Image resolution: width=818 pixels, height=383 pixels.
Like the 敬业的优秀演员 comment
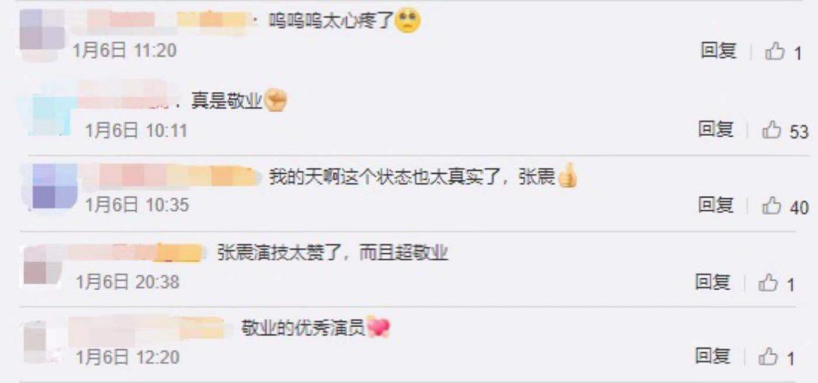click(x=777, y=357)
